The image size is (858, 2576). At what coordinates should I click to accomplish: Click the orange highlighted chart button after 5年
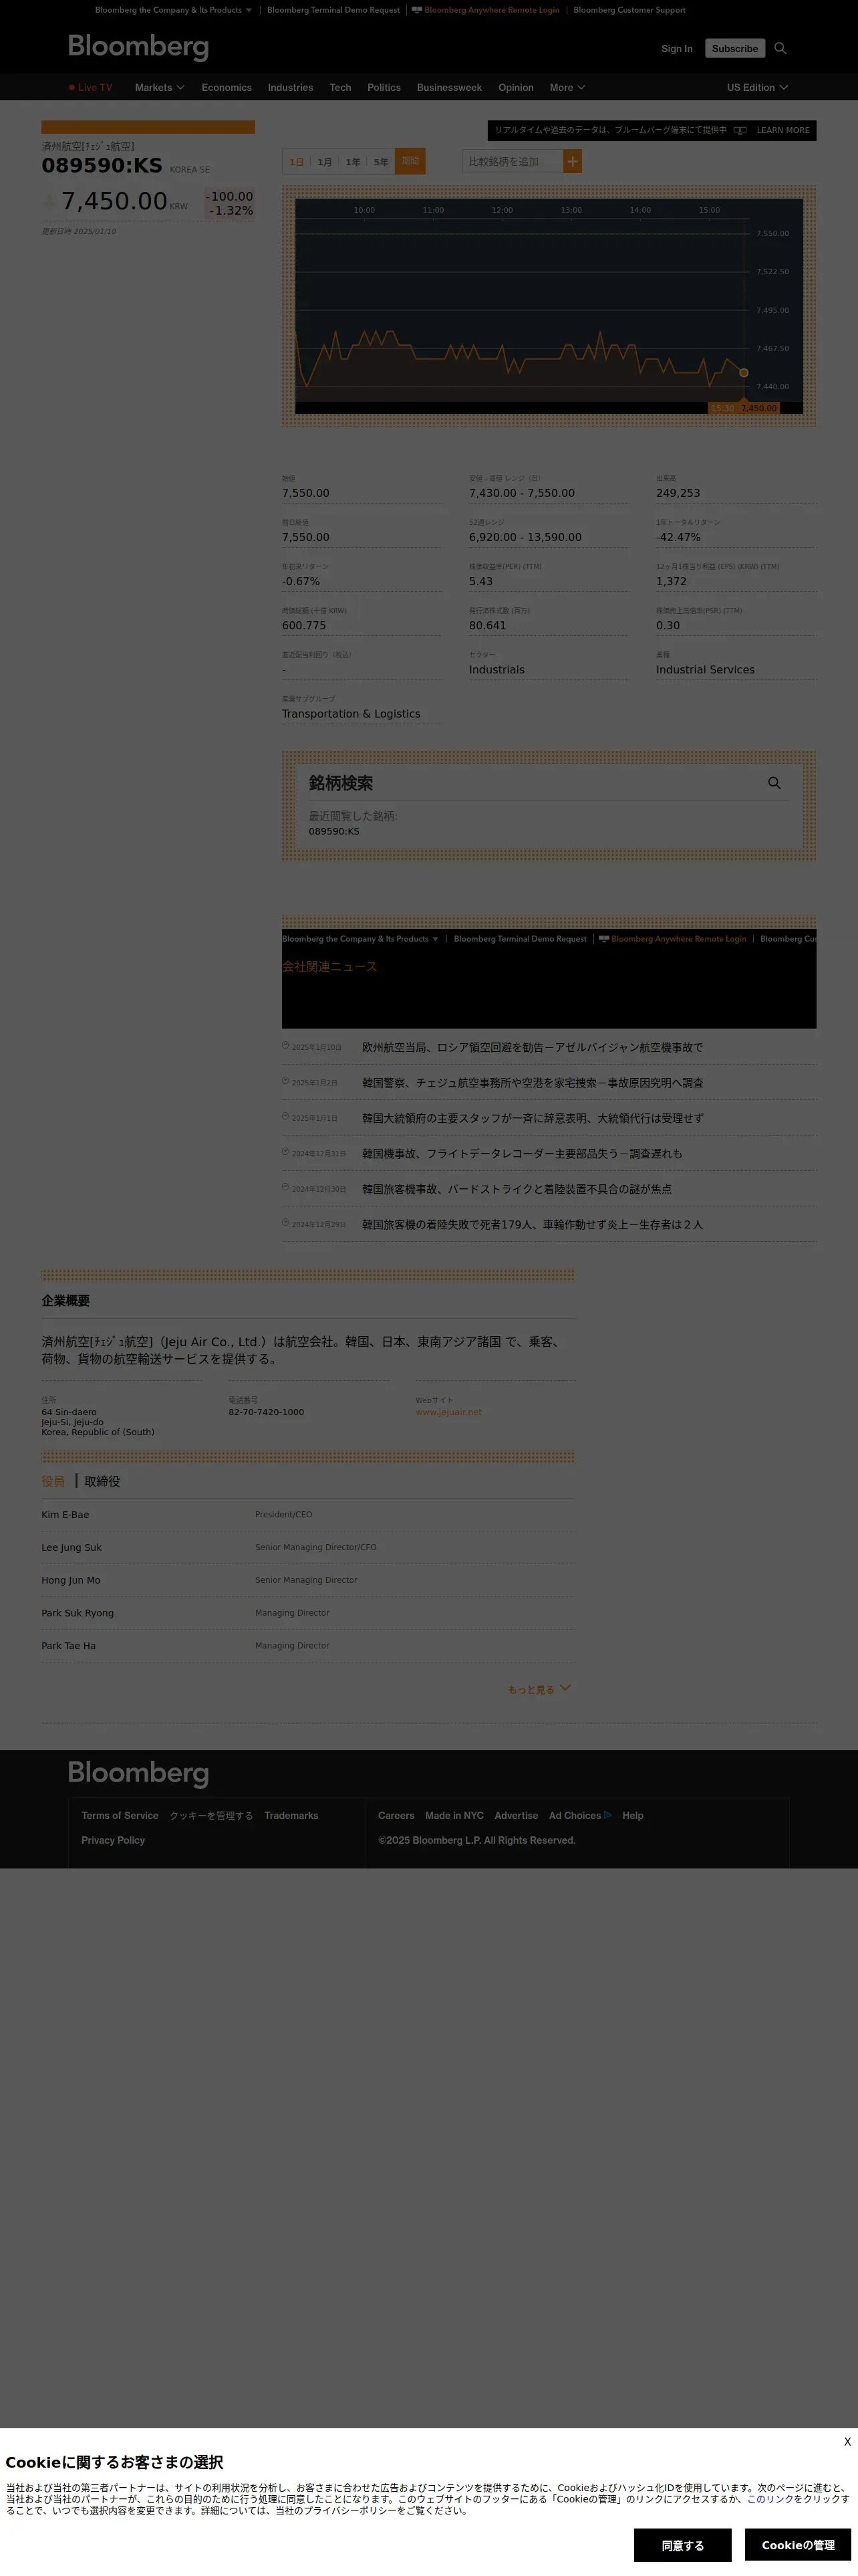(410, 161)
